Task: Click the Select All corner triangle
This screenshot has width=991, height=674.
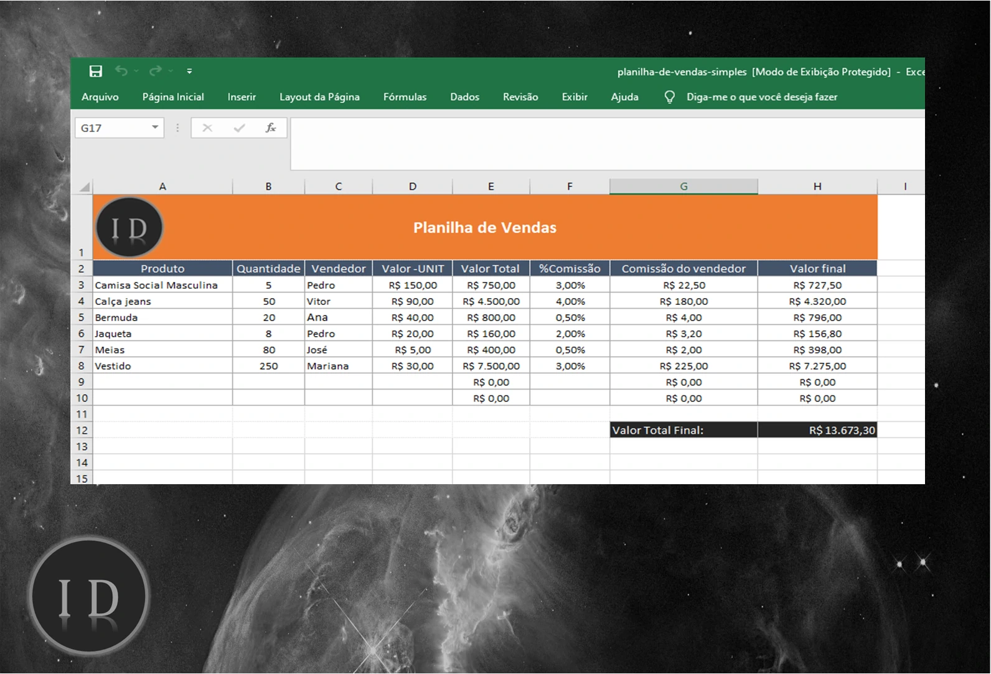Action: [x=85, y=187]
